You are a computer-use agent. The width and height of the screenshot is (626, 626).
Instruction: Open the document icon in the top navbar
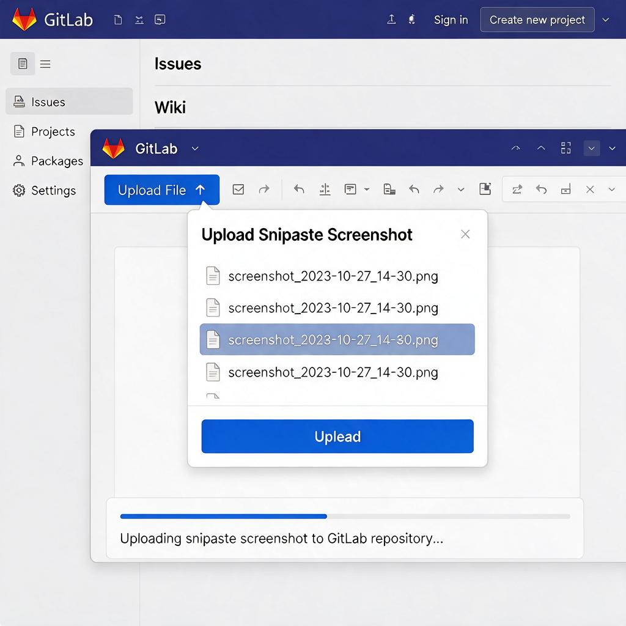(x=118, y=20)
